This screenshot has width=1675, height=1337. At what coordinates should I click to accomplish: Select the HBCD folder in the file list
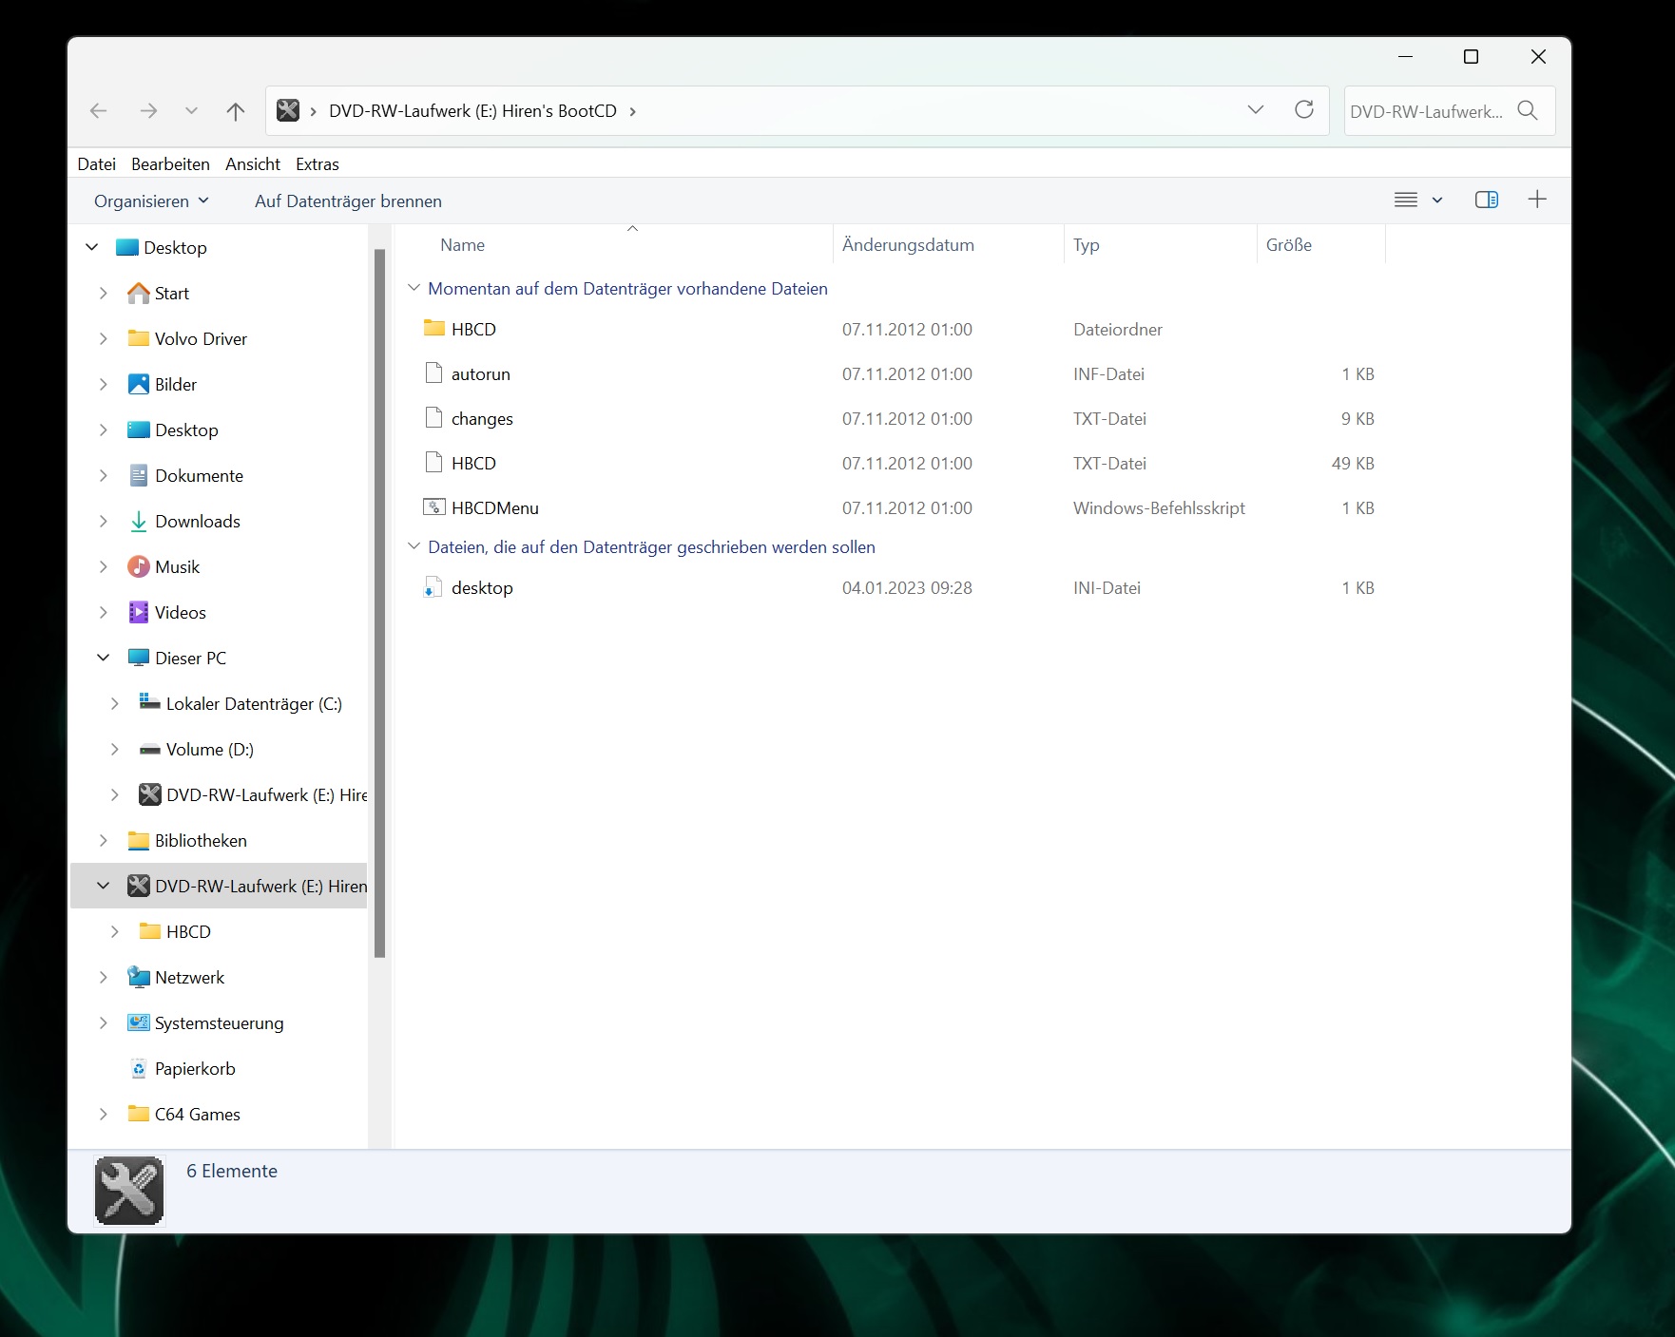click(474, 330)
